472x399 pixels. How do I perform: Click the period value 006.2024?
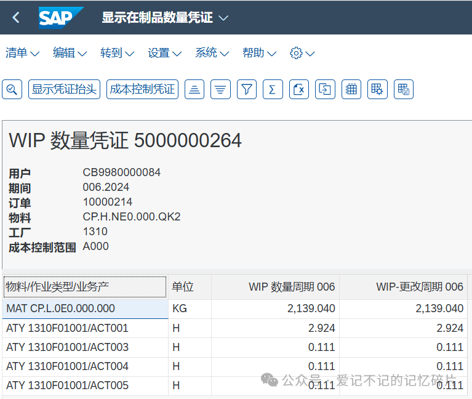pos(106,187)
